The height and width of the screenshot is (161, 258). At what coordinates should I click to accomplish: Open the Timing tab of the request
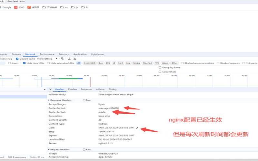tap(112, 89)
